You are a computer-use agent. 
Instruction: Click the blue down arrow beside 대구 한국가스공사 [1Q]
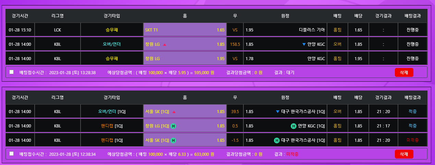click(278, 112)
